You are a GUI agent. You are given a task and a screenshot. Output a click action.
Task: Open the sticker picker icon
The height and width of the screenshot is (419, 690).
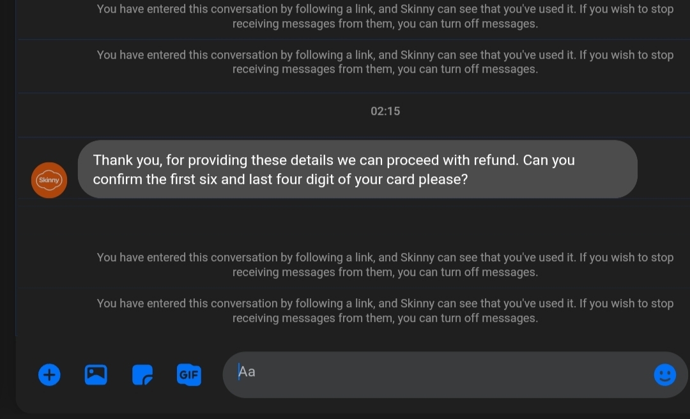tap(142, 375)
